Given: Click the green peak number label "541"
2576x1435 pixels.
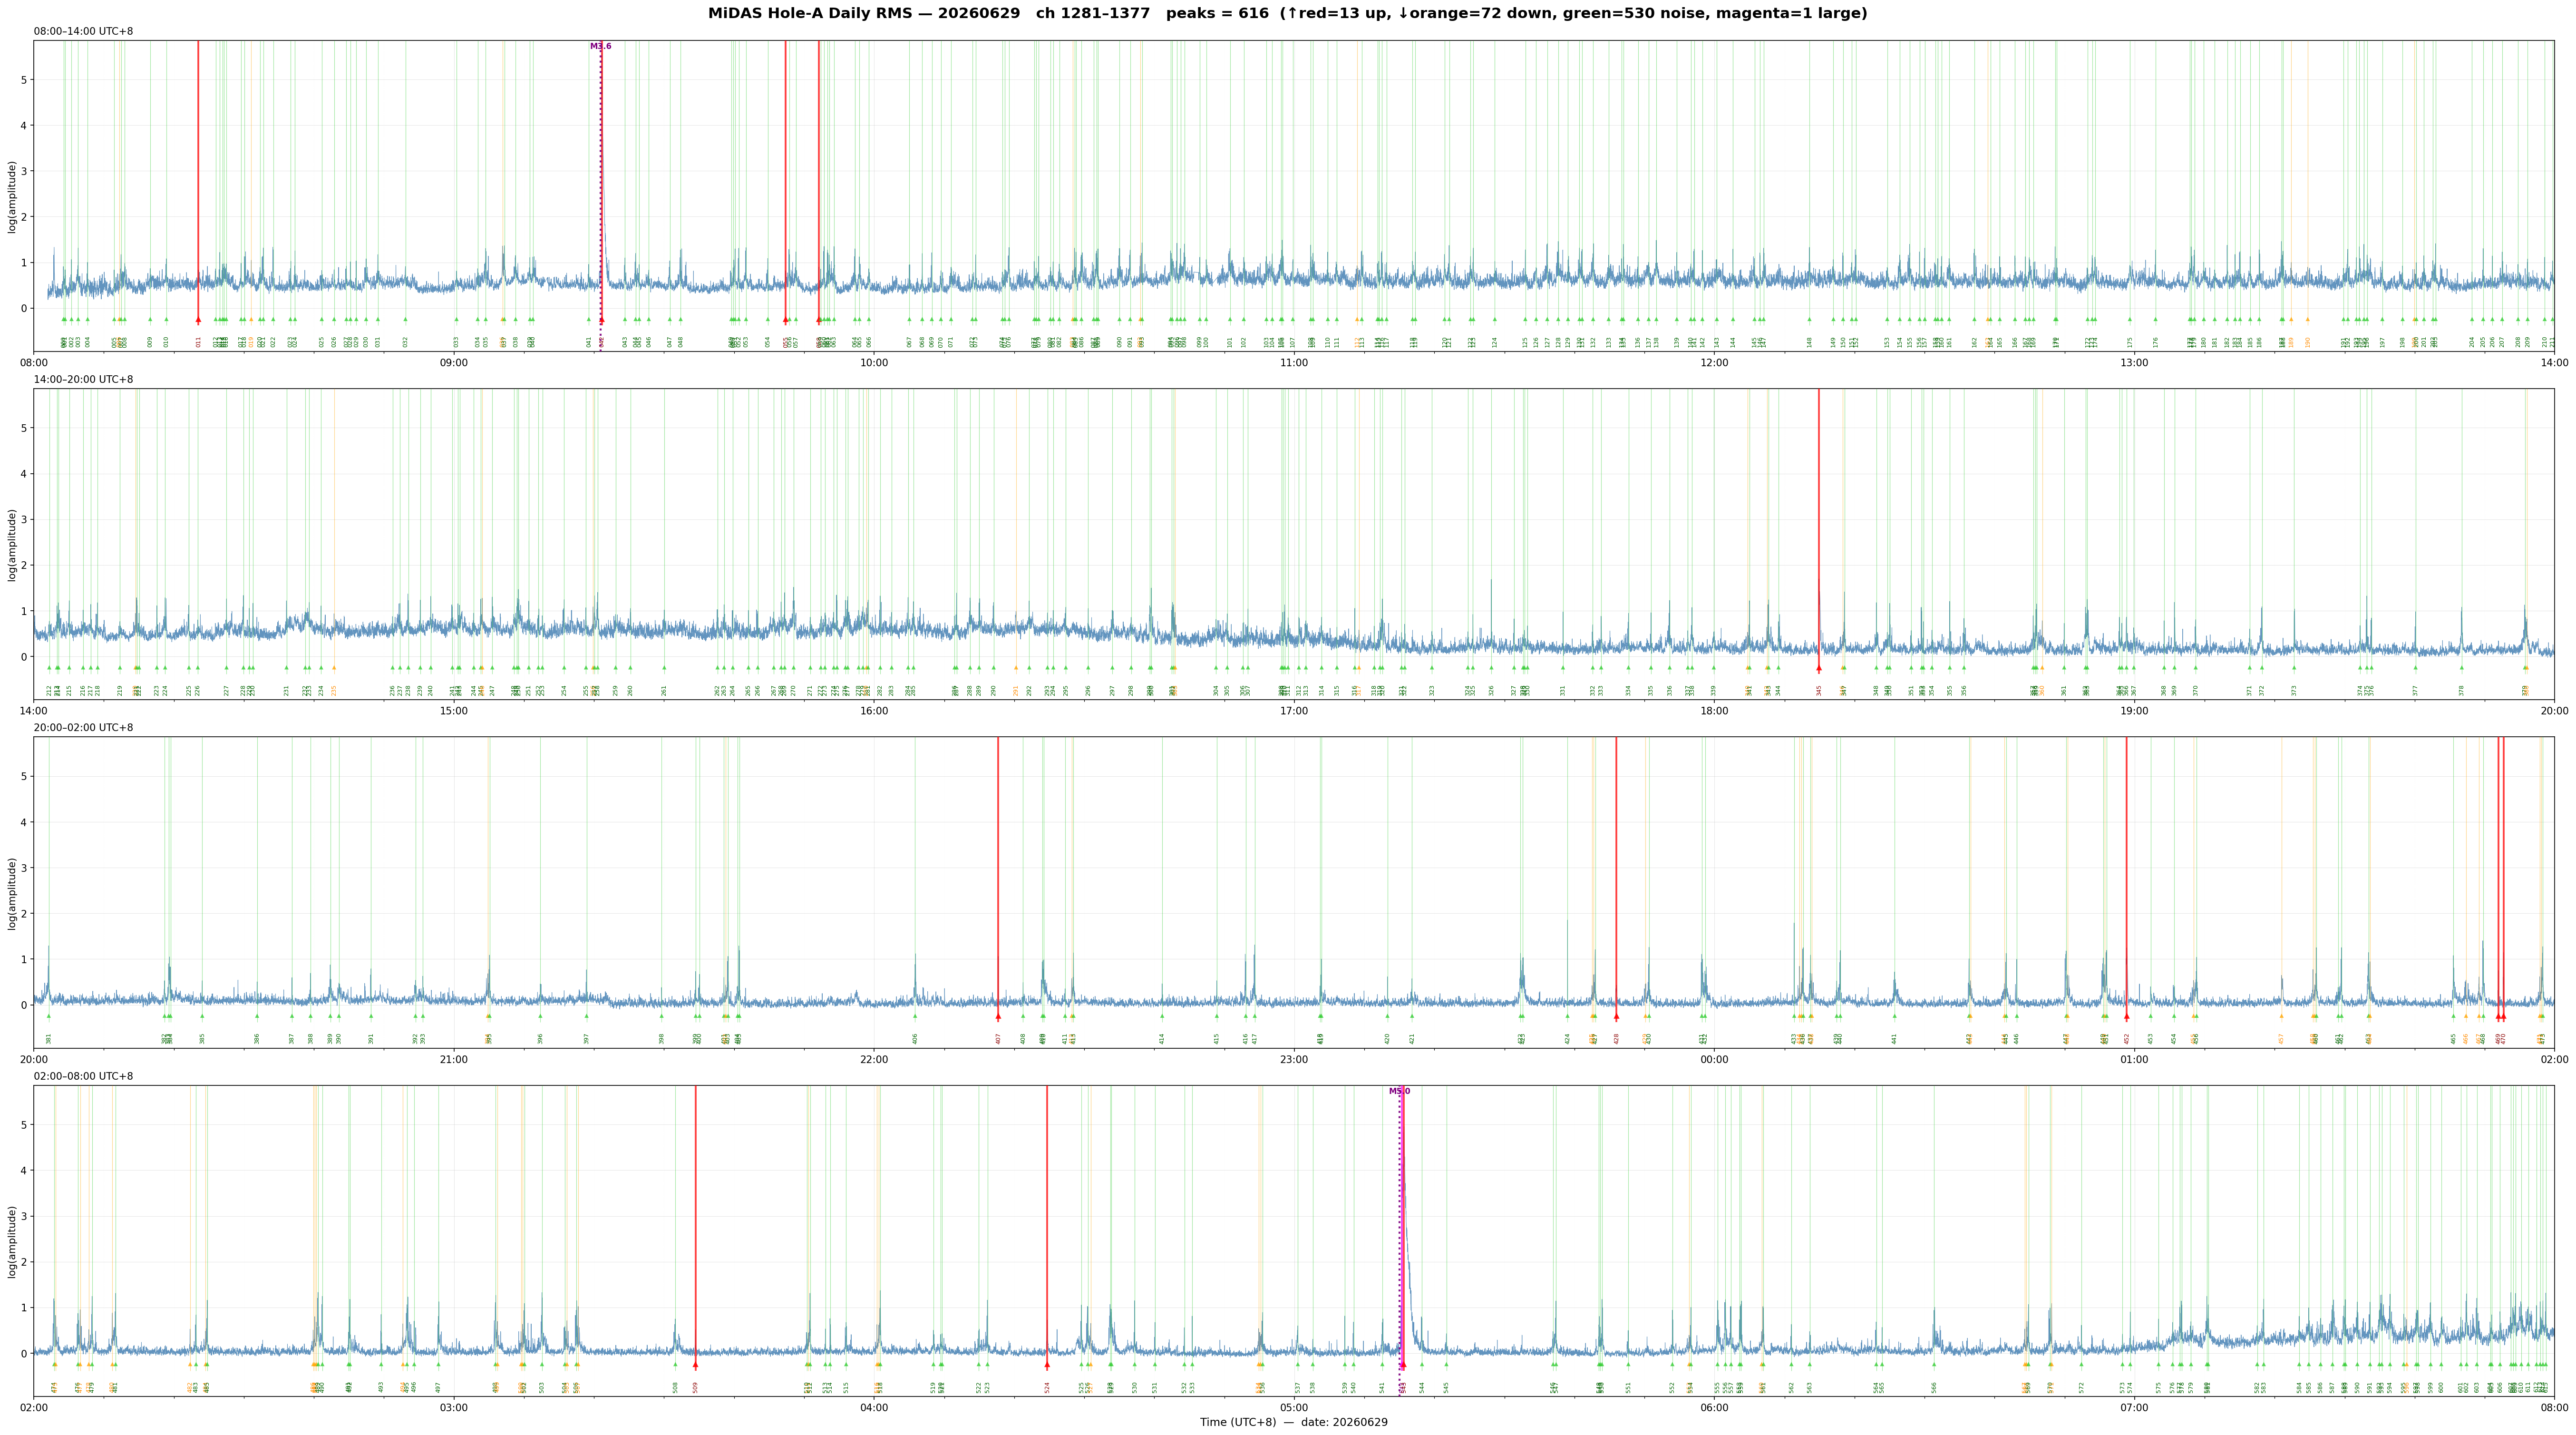Looking at the screenshot, I should point(1382,1387).
